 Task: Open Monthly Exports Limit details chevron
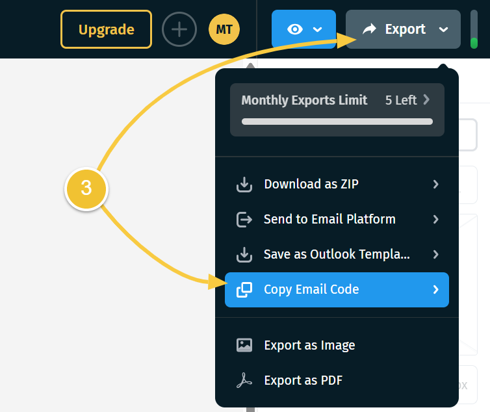point(426,100)
